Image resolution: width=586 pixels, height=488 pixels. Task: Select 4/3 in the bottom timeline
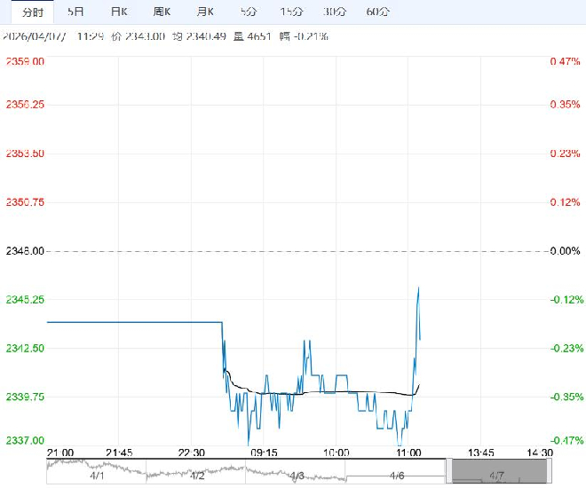[x=297, y=476]
